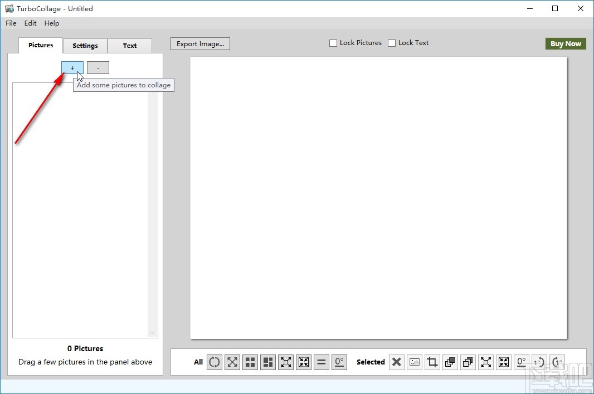This screenshot has height=394, width=594.
Task: Switch to the Text tab
Action: coord(130,46)
